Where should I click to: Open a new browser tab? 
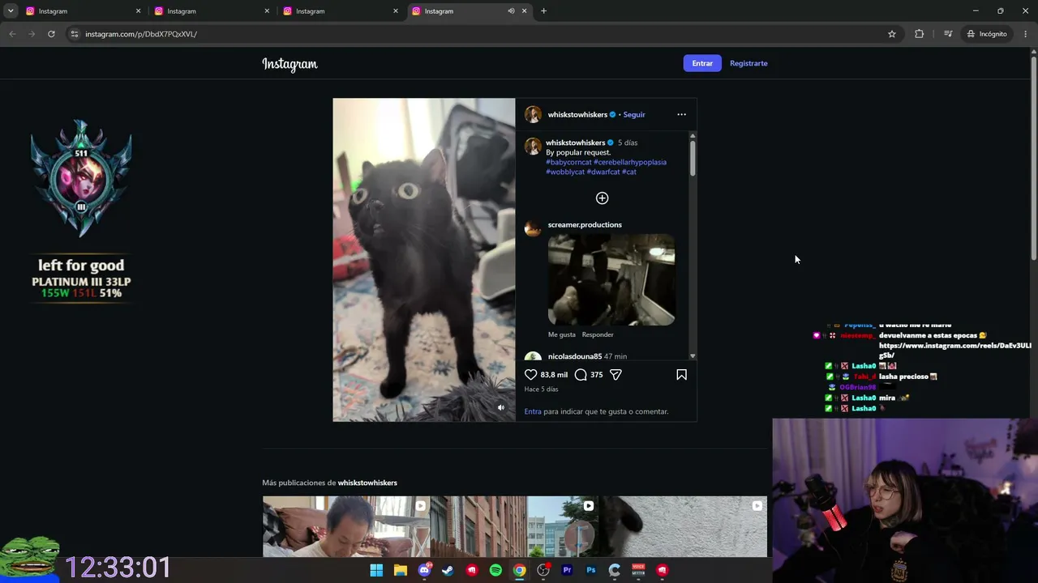pos(543,11)
